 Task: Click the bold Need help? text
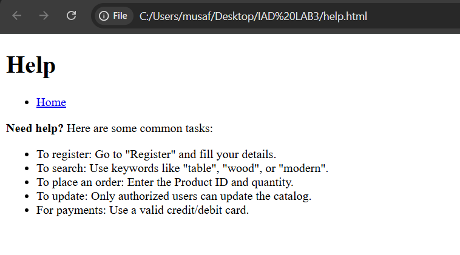(35, 128)
